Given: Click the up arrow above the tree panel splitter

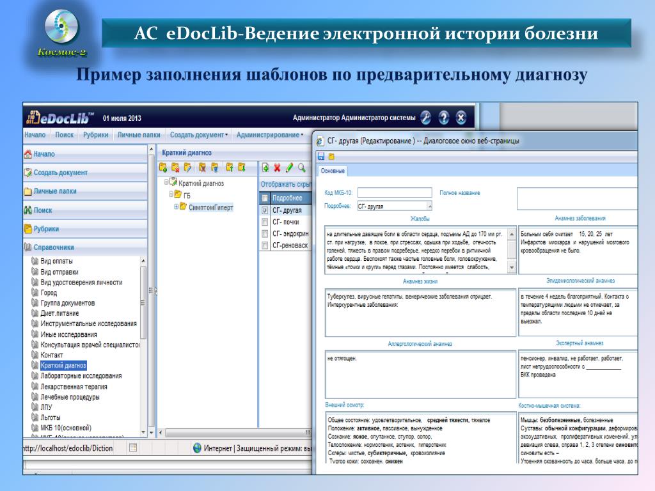Looking at the screenshot, I should pos(151,149).
